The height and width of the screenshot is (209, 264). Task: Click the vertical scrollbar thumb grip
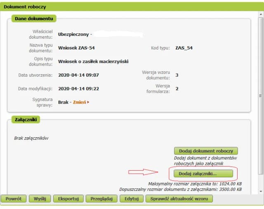(x=260, y=96)
